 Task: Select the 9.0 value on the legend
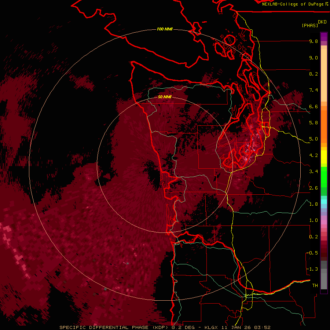tap(313, 58)
